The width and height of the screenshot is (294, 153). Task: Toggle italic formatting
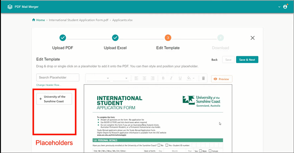(x=171, y=78)
